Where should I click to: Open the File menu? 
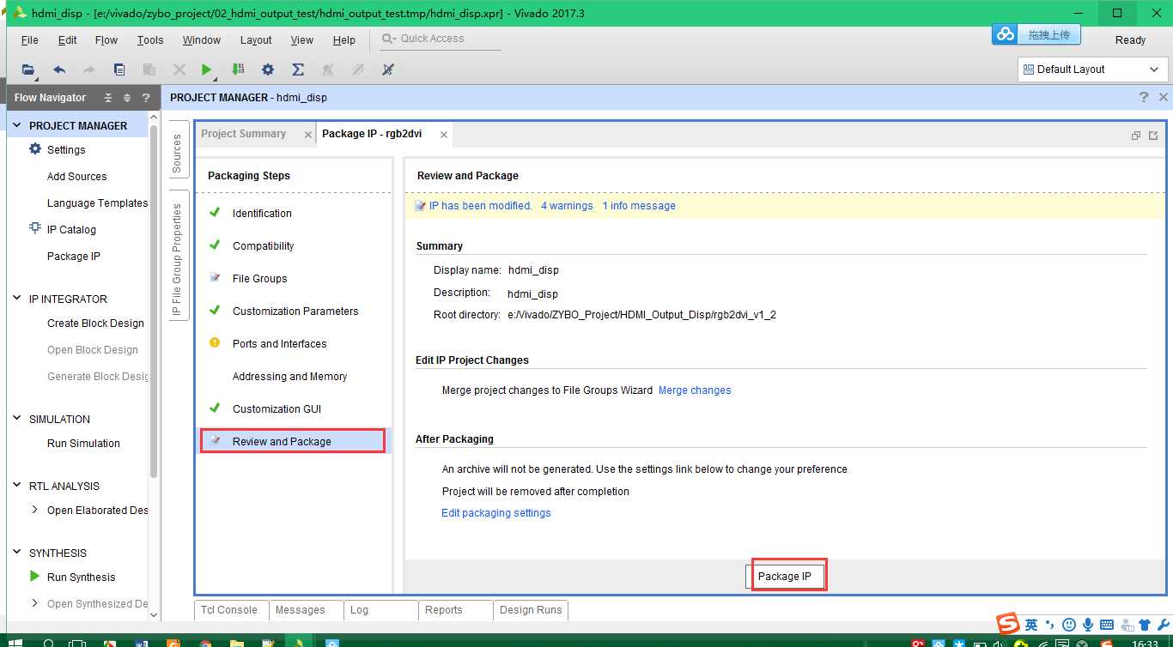(29, 40)
